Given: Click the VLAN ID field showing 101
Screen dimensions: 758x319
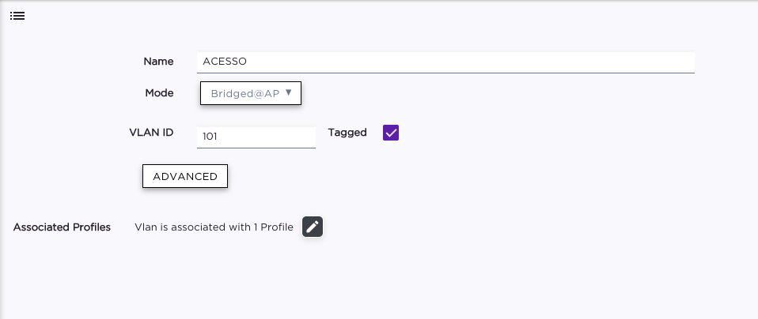Looking at the screenshot, I should coord(256,137).
